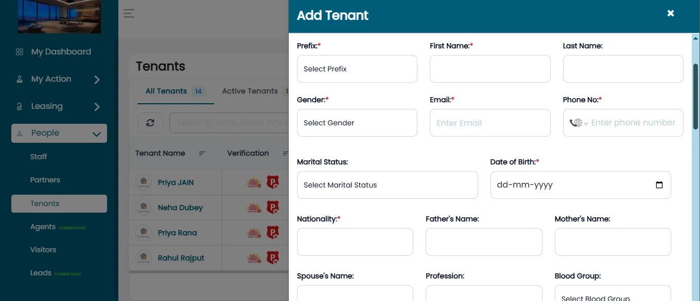This screenshot has width=700, height=301.
Task: Click the sort icon next to Tenant Name
Action: 202,154
